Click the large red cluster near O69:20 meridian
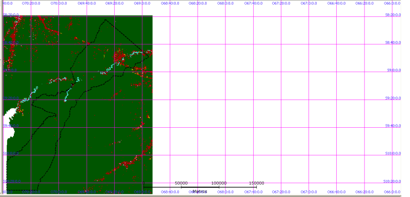 [119, 57]
